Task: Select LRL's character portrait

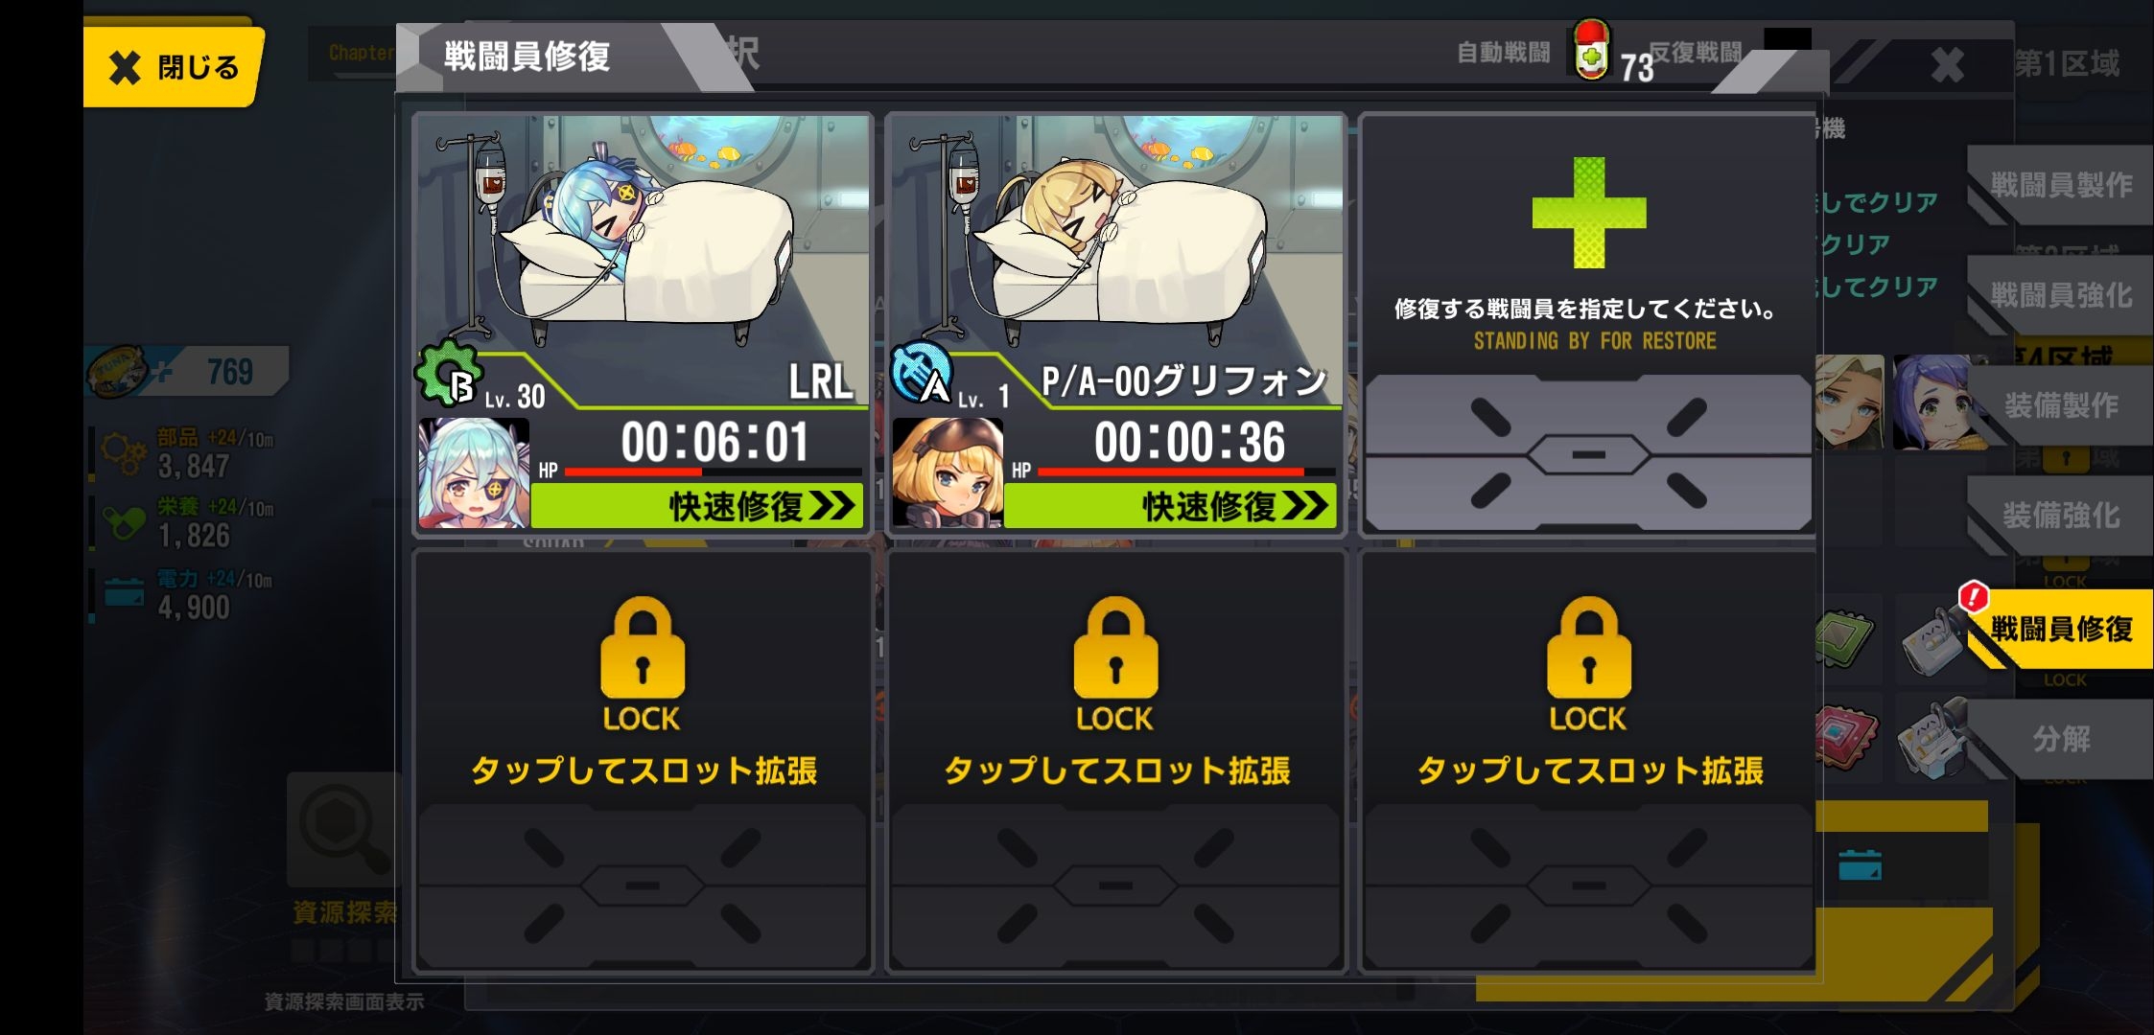Action: click(x=474, y=472)
